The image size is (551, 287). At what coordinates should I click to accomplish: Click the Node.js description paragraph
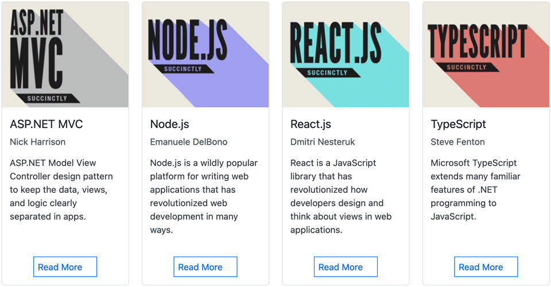pyautogui.click(x=204, y=196)
